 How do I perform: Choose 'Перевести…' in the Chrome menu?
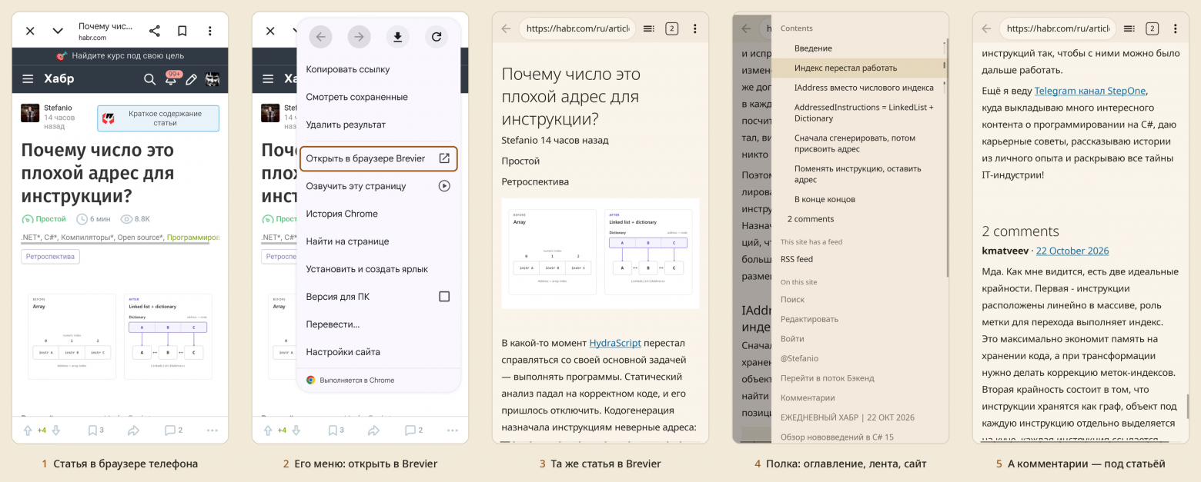[x=378, y=324]
